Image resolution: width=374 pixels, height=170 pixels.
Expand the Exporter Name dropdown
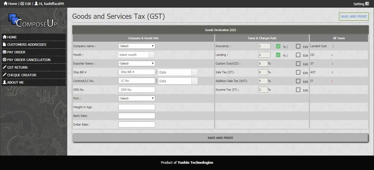point(137,63)
